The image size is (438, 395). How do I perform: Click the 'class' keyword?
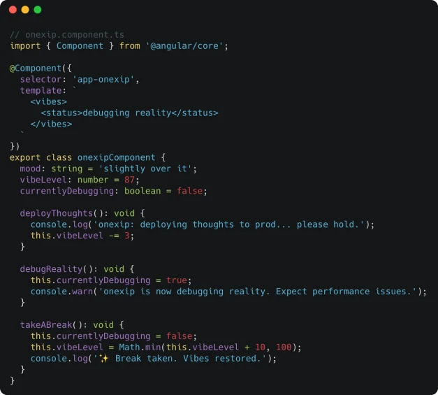click(59, 158)
